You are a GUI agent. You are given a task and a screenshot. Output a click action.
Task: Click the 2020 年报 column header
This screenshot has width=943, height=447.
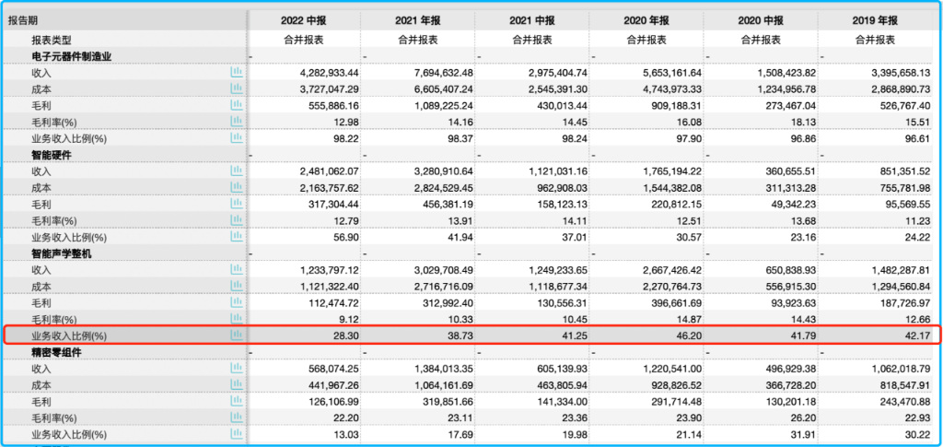(646, 20)
